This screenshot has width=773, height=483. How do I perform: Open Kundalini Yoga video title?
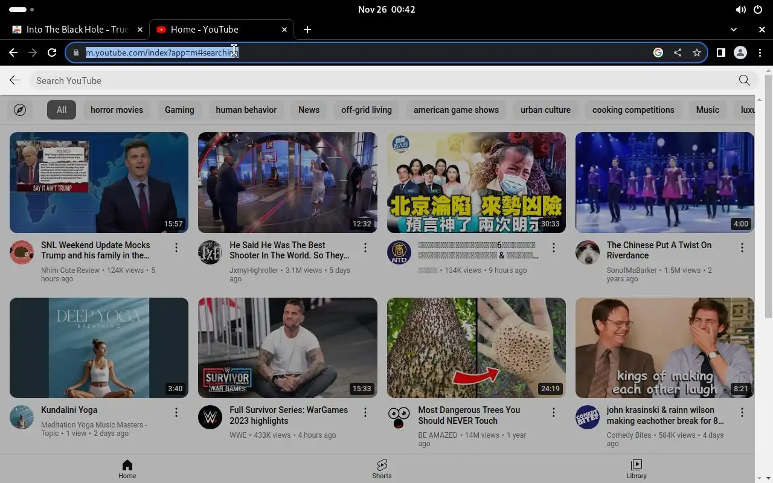click(x=69, y=410)
